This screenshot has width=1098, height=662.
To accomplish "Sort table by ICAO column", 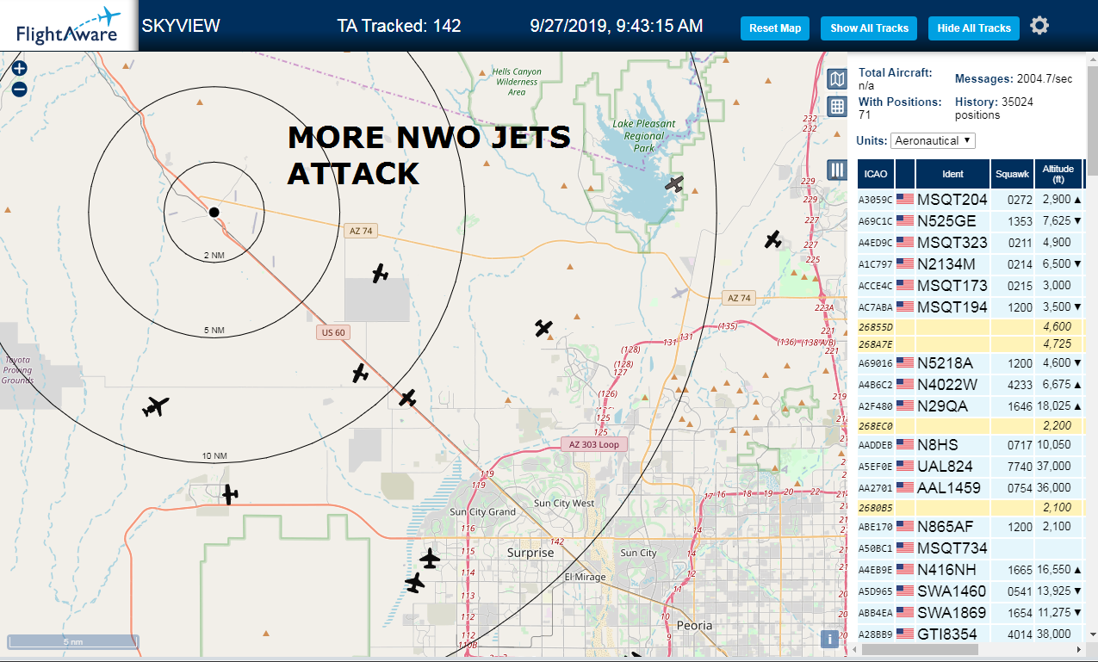I will (x=876, y=174).
